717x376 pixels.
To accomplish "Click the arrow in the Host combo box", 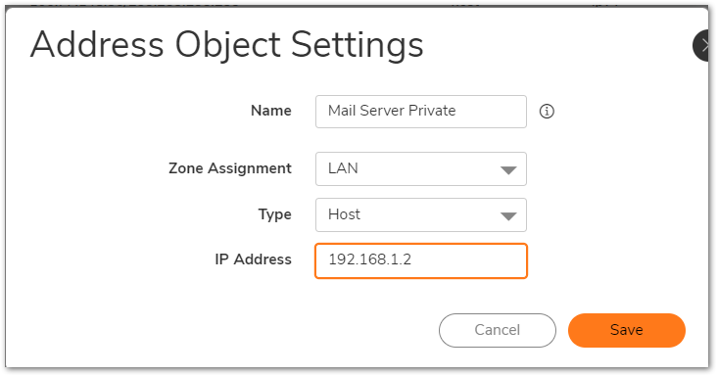I will tap(508, 215).
